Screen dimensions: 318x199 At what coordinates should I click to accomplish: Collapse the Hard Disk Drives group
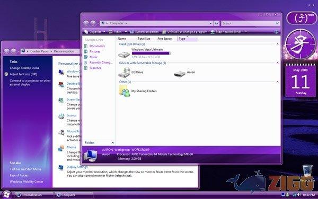click(277, 44)
